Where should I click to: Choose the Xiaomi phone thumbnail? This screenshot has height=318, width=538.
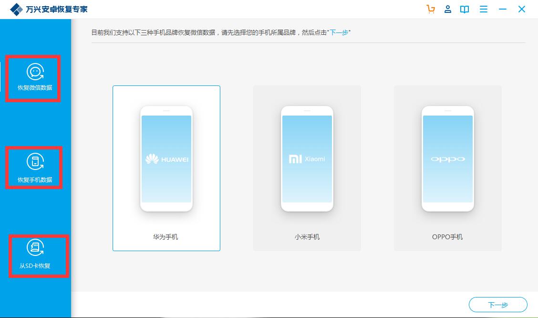point(307,159)
